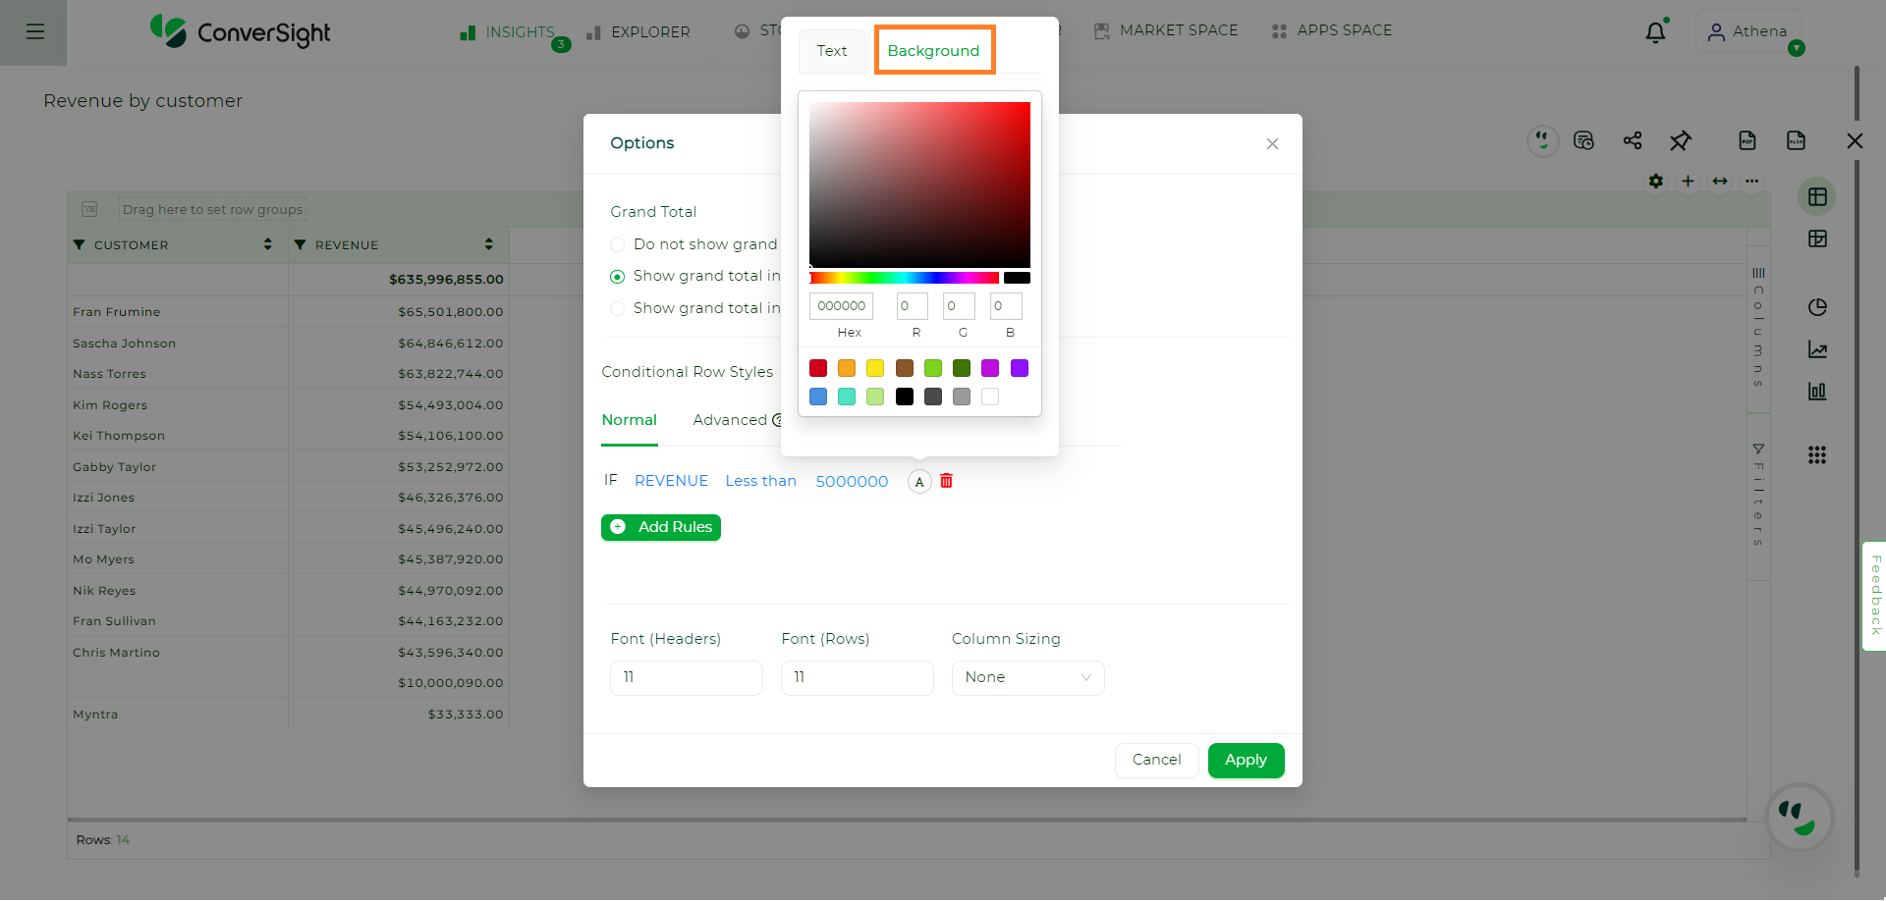Pick the yellow color swatch
This screenshot has width=1886, height=901.
point(875,368)
